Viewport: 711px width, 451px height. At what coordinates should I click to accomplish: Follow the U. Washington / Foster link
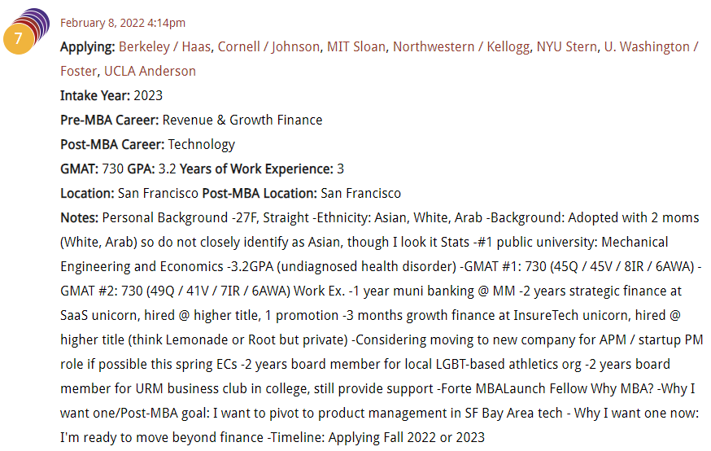651,46
